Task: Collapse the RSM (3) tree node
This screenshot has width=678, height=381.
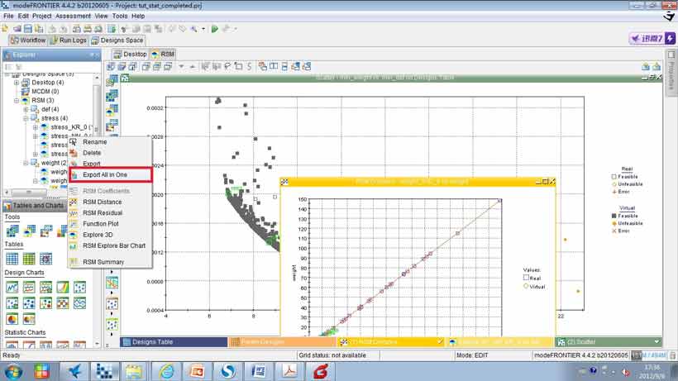Action: 17,100
